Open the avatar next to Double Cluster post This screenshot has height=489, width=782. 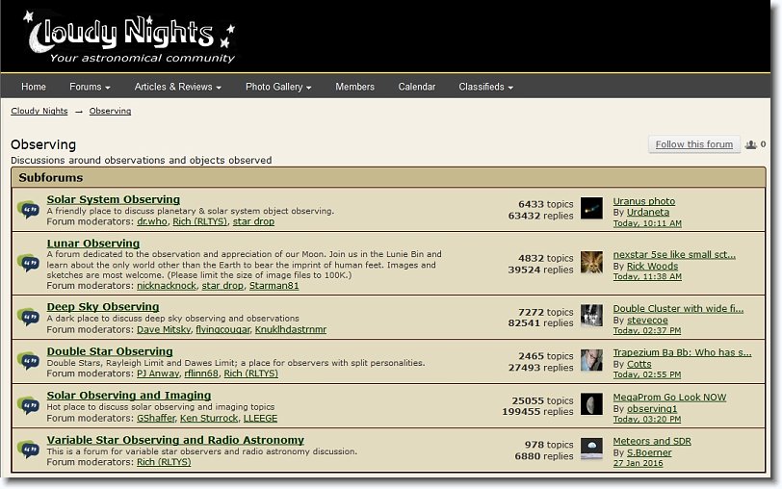591,316
